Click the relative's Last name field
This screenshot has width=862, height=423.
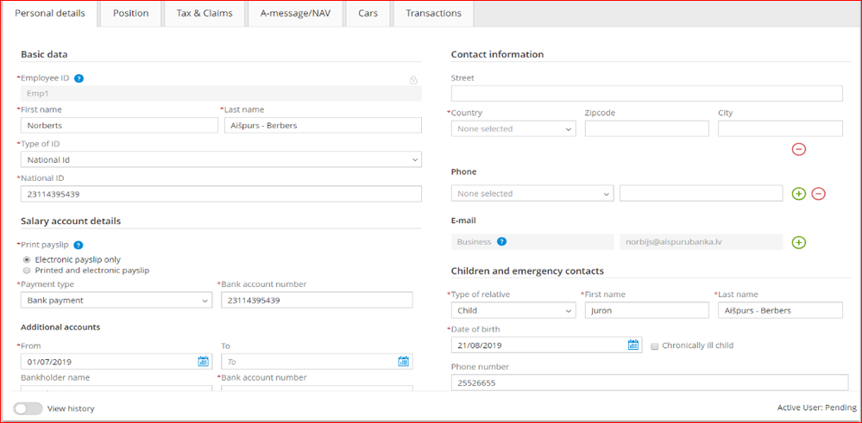[780, 310]
